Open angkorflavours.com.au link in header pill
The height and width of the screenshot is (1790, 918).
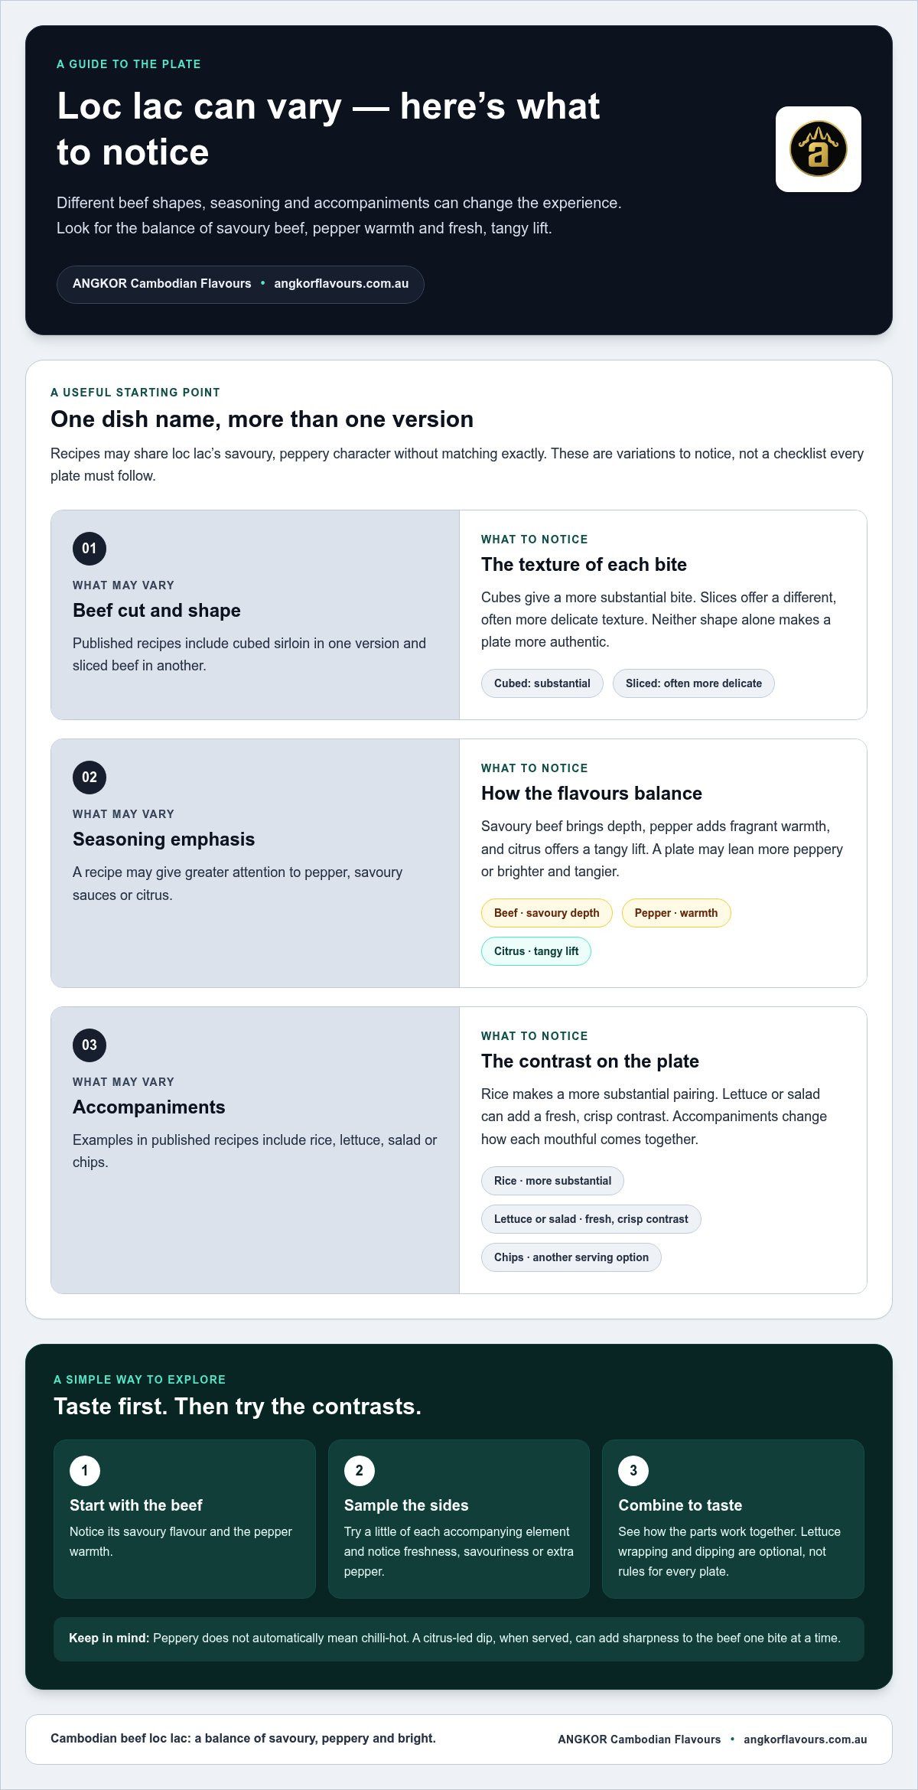coord(341,284)
